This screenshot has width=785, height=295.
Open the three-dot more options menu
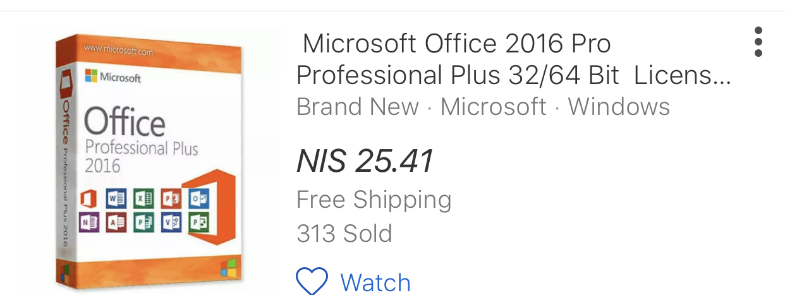pos(758,42)
